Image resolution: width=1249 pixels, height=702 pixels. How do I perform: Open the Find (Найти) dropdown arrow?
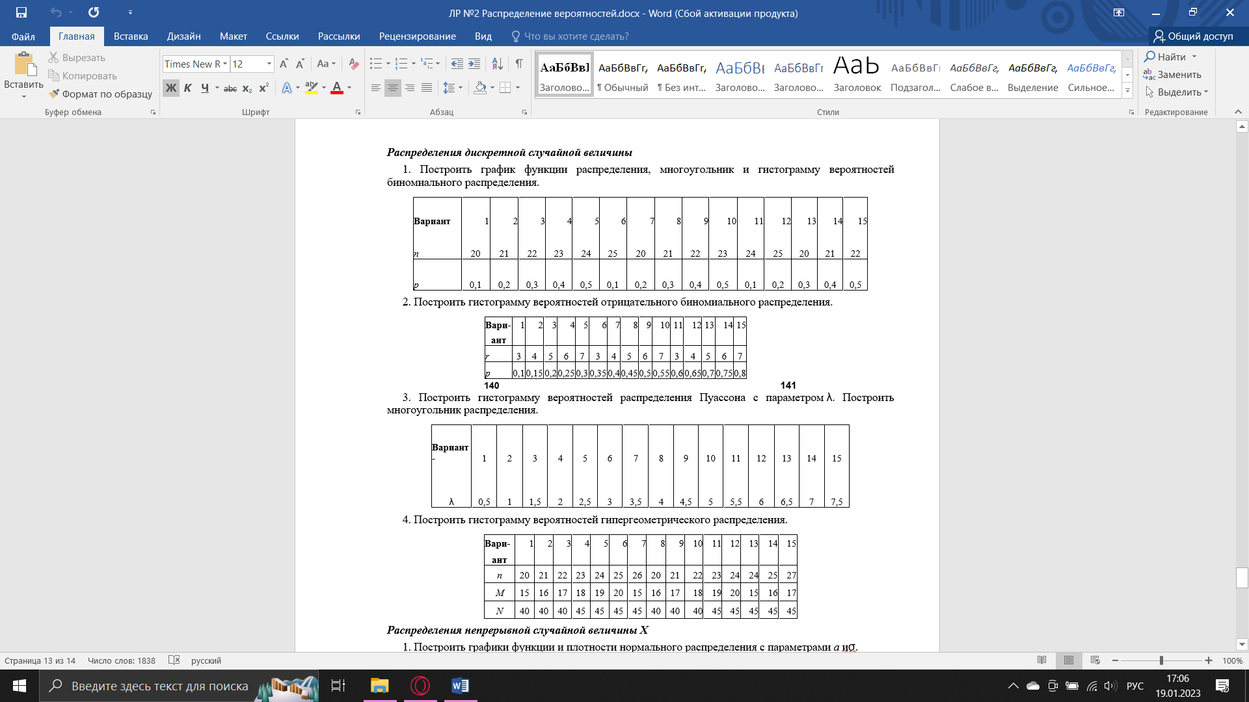(x=1194, y=57)
